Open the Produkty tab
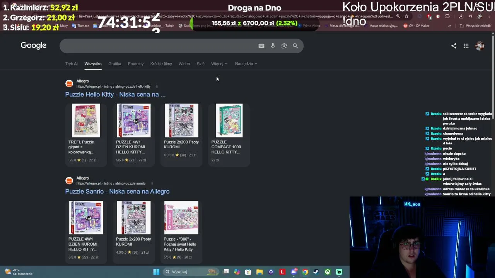Viewport: 495px width, 278px height. pyautogui.click(x=136, y=64)
